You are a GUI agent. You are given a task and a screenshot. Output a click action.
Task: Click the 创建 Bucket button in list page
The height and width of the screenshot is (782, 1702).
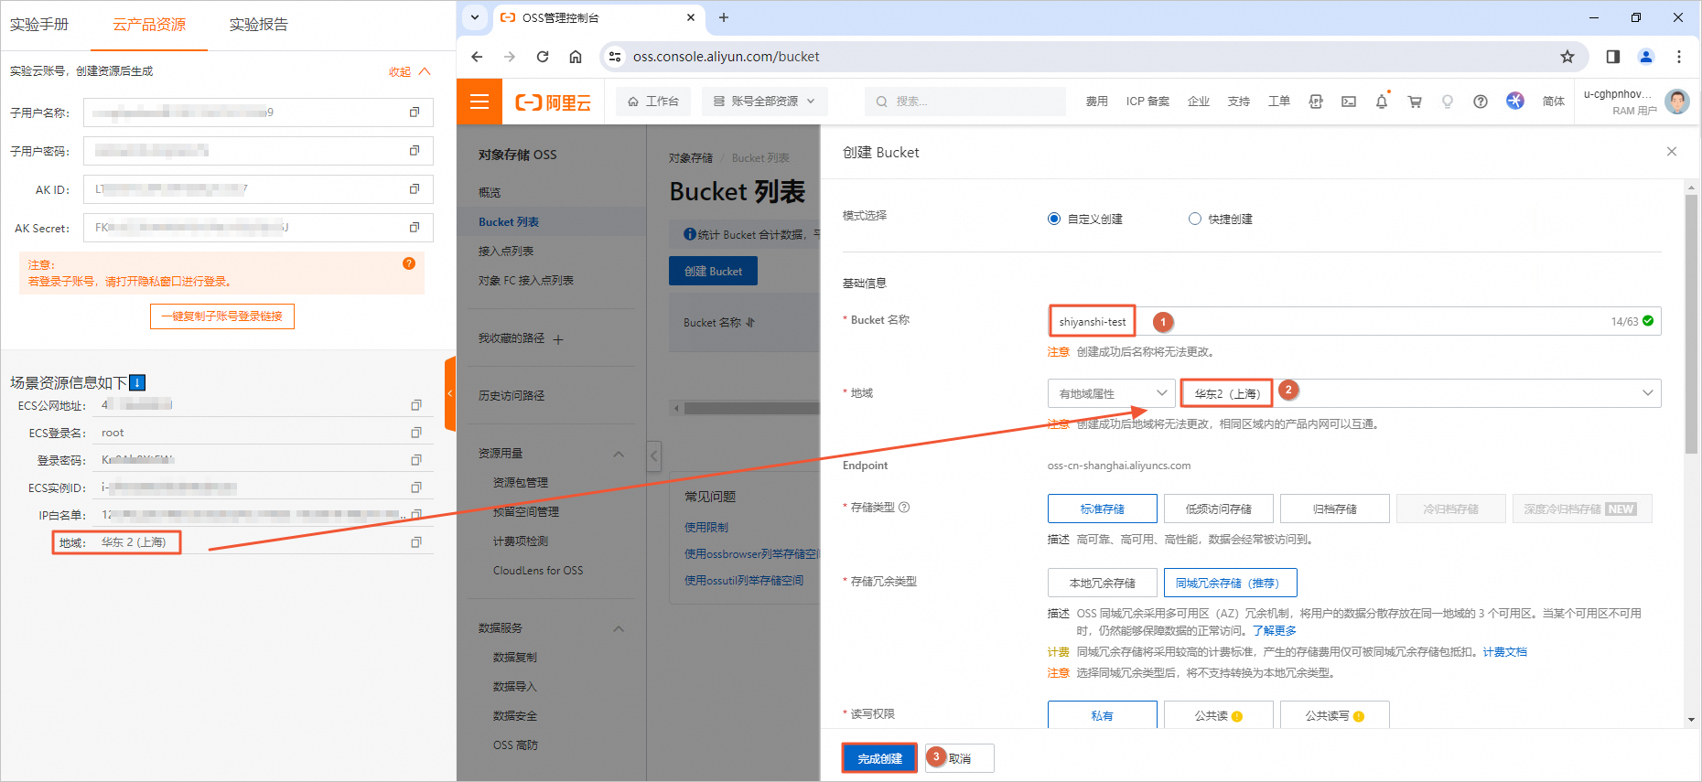pos(714,272)
